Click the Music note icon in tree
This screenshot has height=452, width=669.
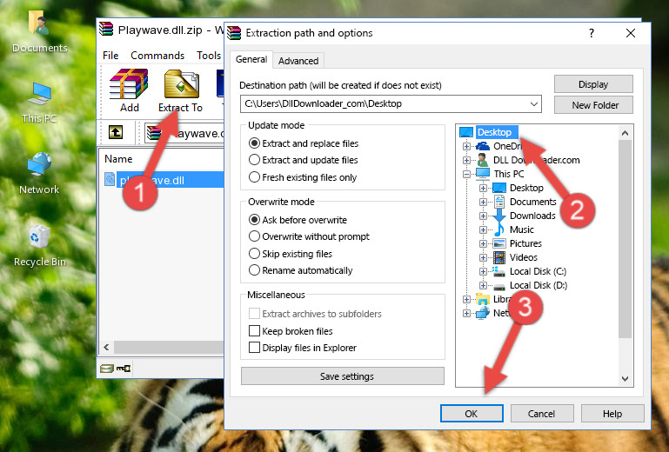pyautogui.click(x=499, y=229)
